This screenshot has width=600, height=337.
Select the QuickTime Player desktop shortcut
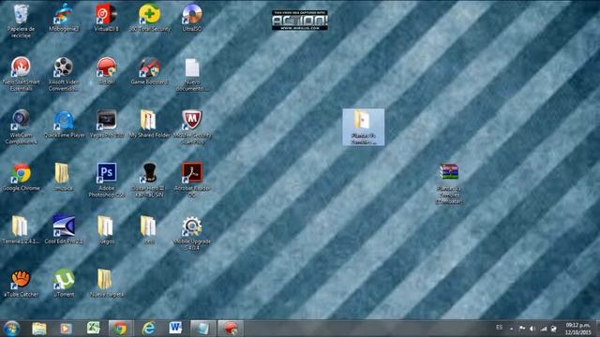coord(65,125)
